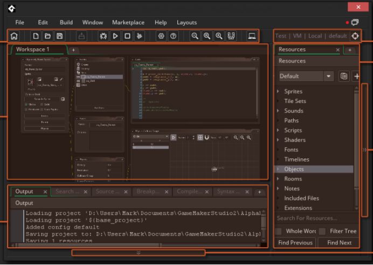Stop the game with the square icon
Image resolution: width=373 pixels, height=265 pixels.
[x=127, y=36]
